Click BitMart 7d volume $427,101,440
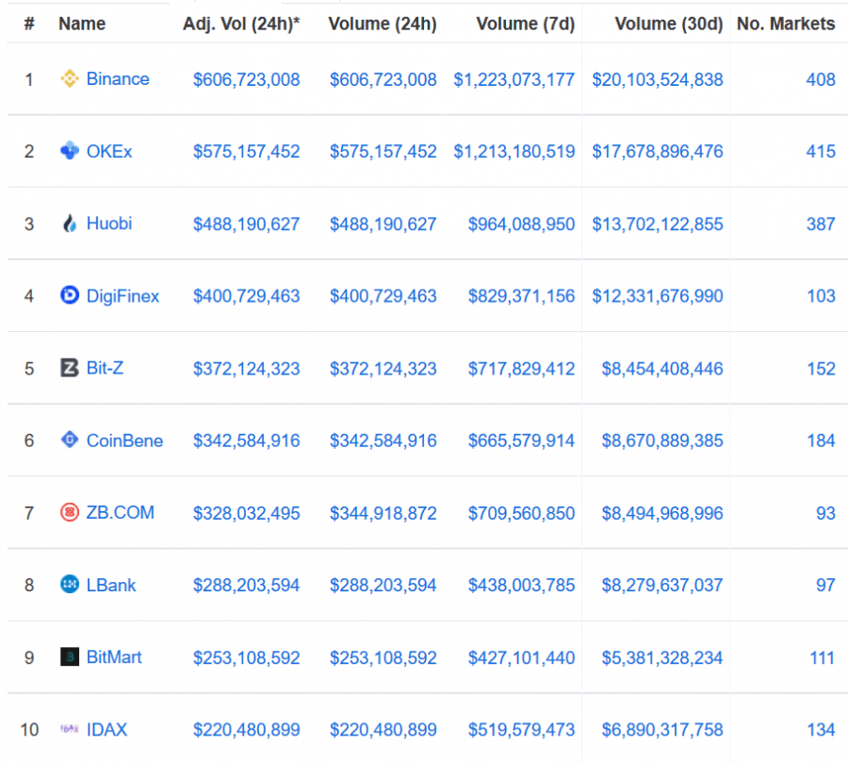This screenshot has width=848, height=763. [x=521, y=658]
